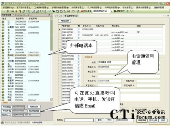
Task: Click the 电话状态监控 icon at bottom left
Action: (2, 123)
